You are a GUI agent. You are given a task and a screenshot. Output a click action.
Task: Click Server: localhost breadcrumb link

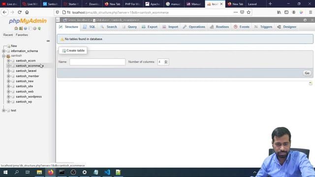tap(78, 20)
